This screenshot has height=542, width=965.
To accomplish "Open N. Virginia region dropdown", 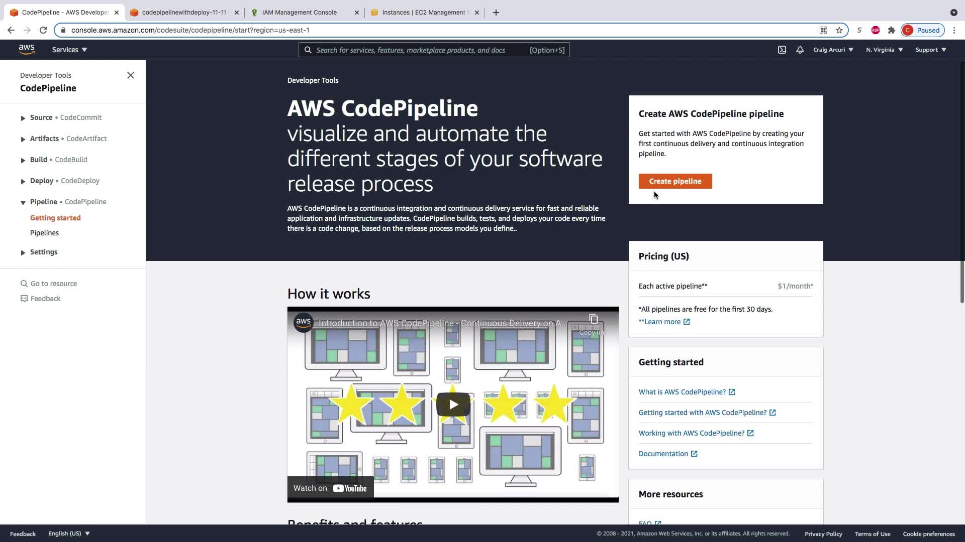I will click(884, 50).
